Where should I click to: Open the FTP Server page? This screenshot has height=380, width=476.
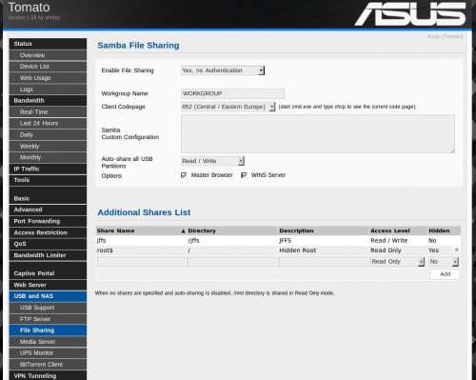[48, 319]
